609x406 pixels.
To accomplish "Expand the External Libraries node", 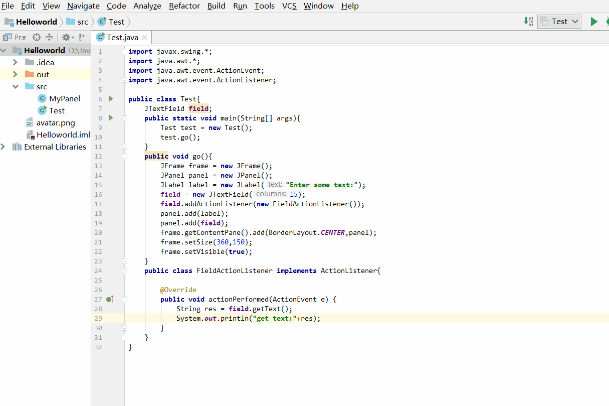I will point(3,147).
